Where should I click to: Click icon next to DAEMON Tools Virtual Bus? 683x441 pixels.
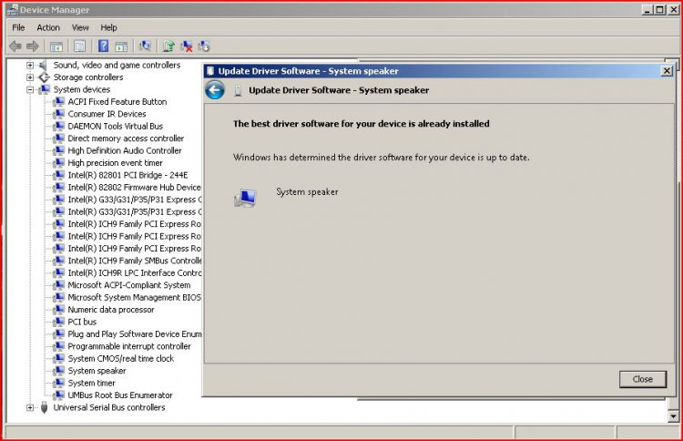pyautogui.click(x=58, y=127)
